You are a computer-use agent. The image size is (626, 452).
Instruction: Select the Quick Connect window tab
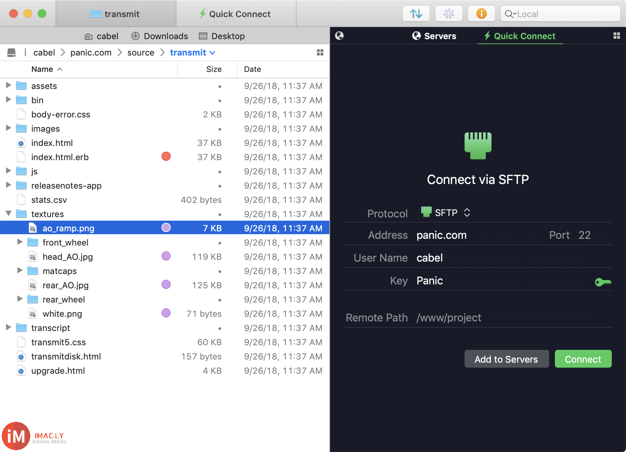(x=236, y=14)
